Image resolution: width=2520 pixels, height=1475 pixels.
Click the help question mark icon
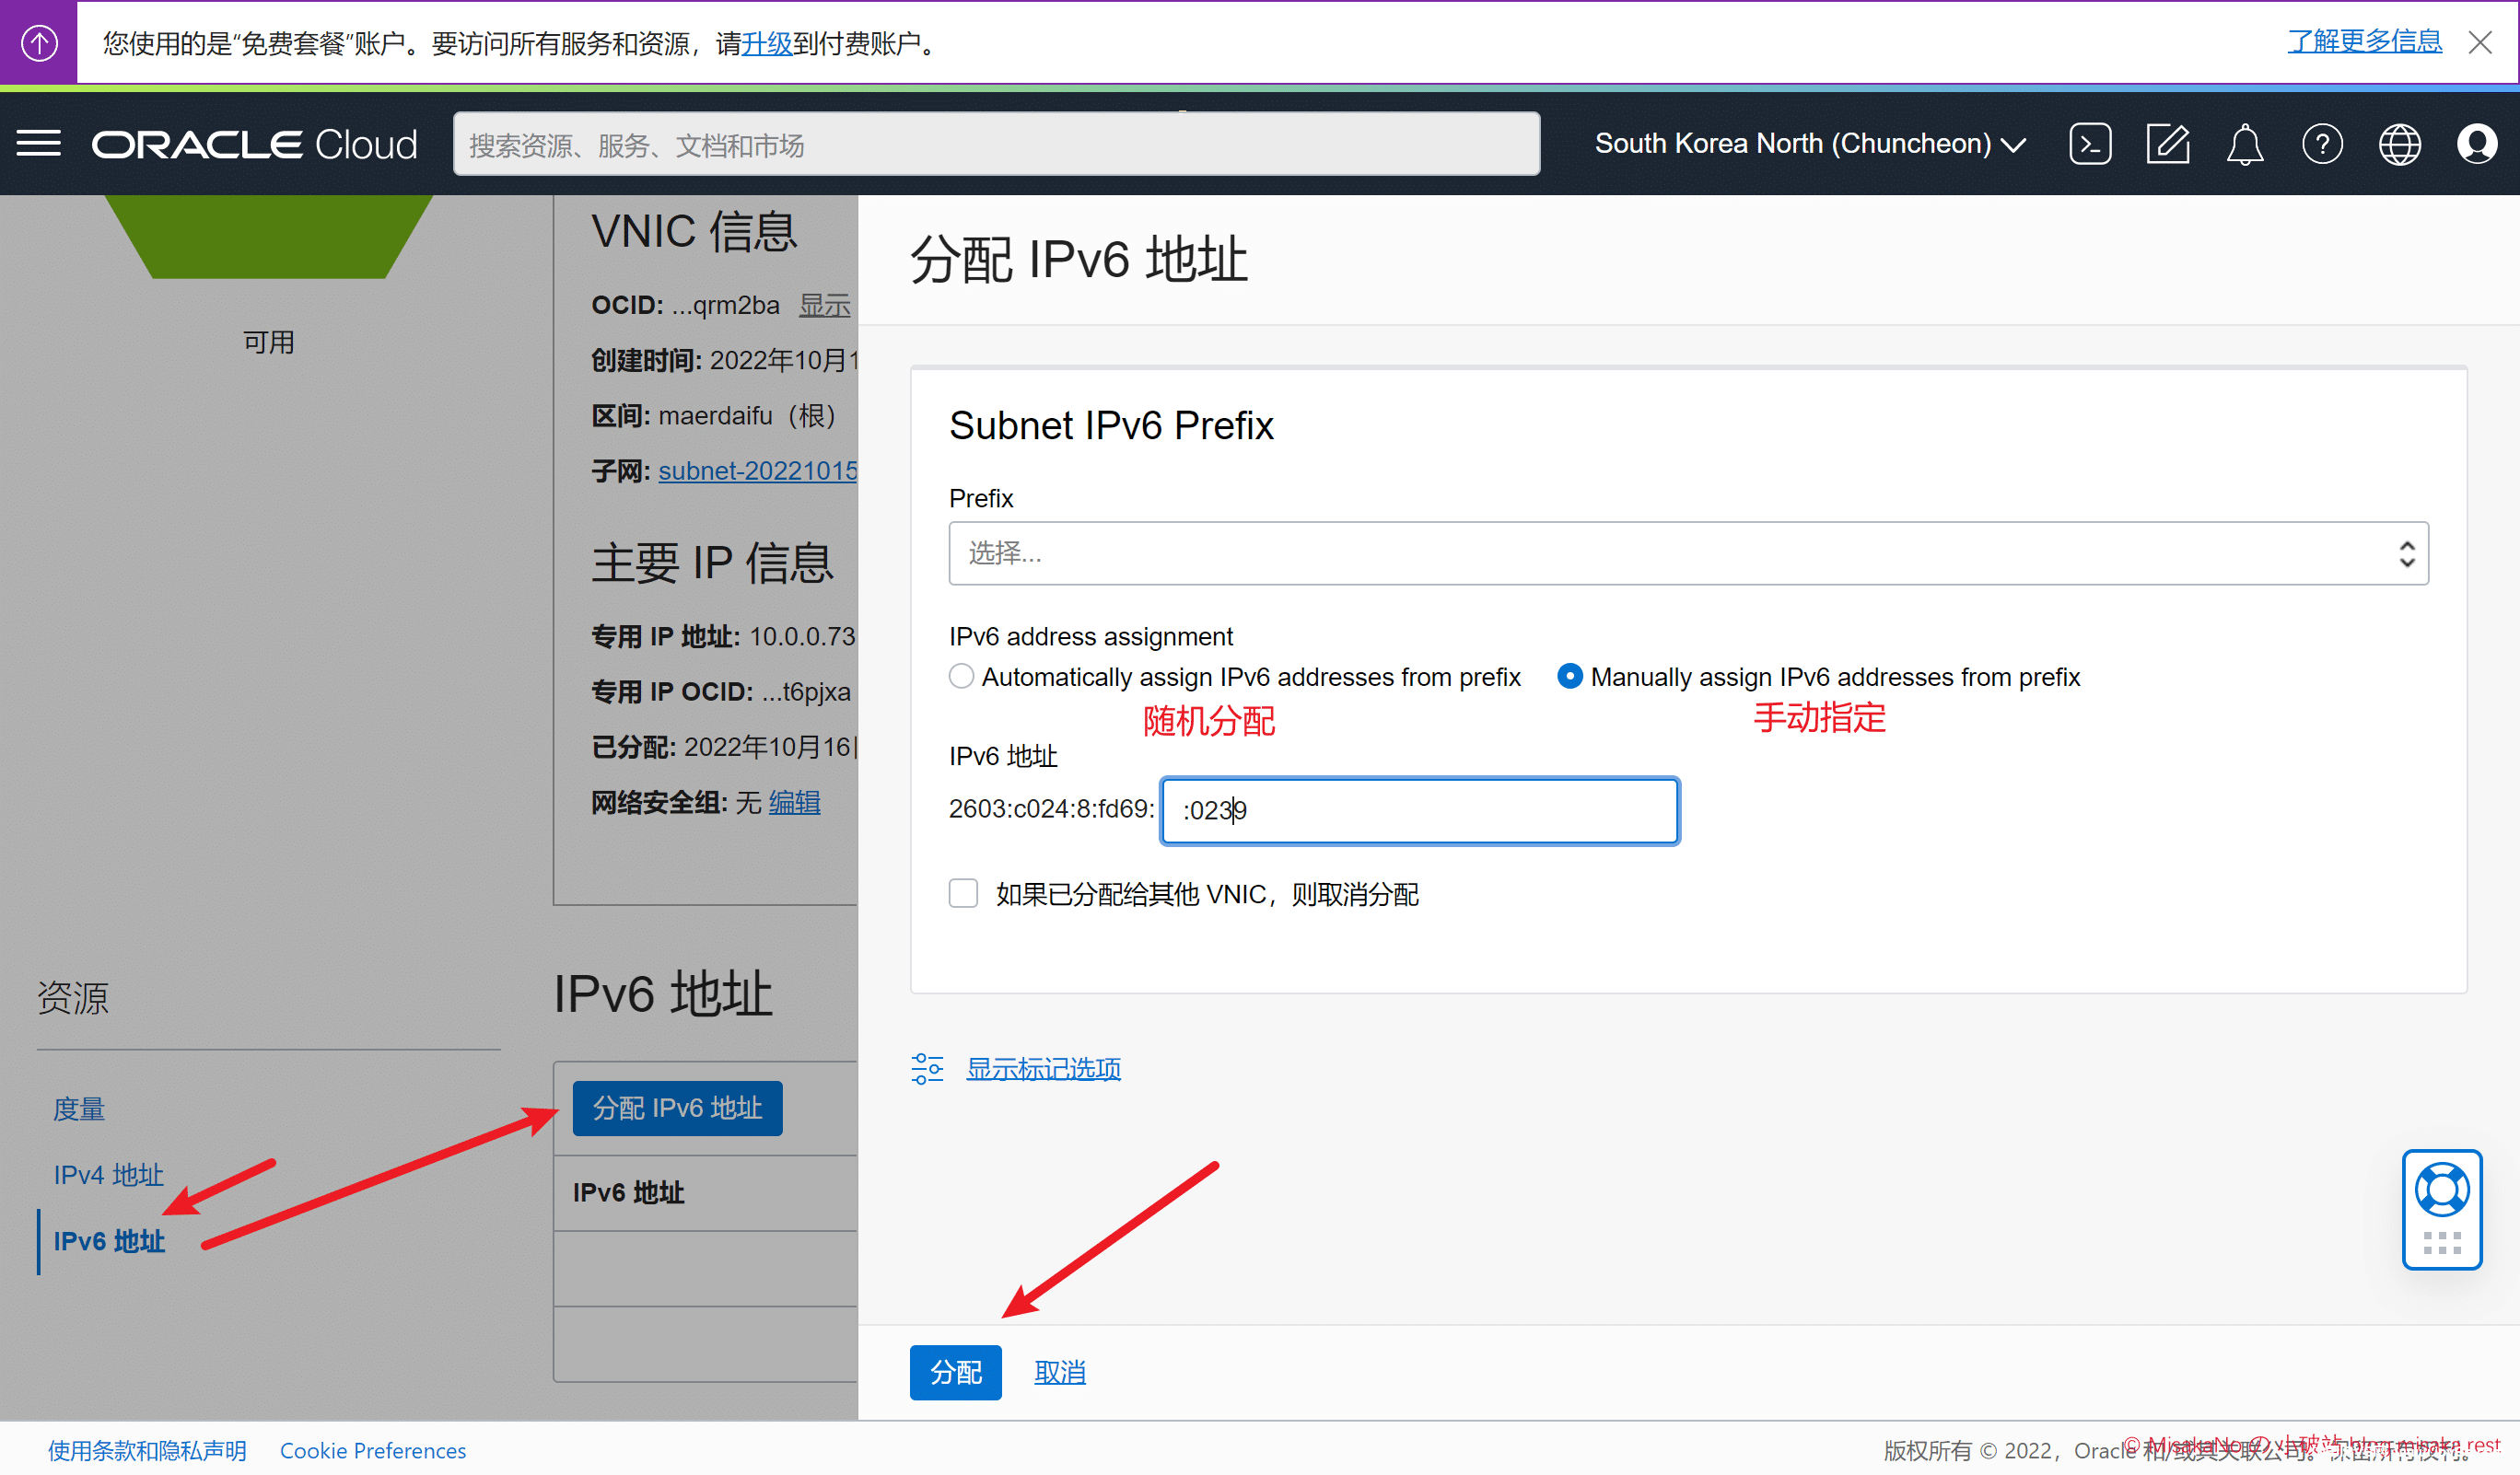(x=2321, y=144)
